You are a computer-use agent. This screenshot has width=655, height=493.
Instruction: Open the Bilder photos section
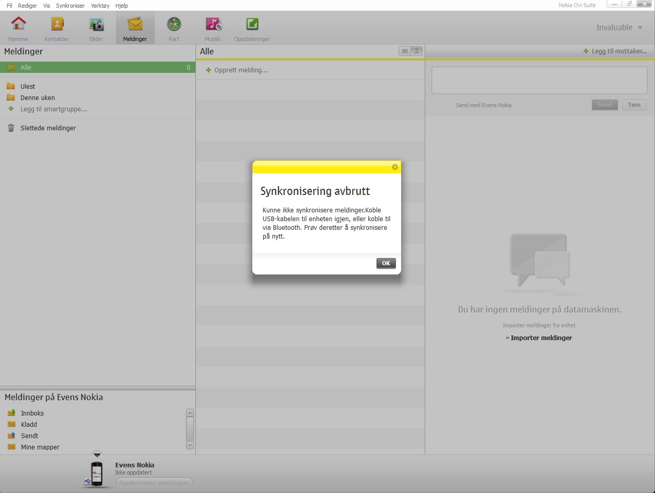(96, 28)
